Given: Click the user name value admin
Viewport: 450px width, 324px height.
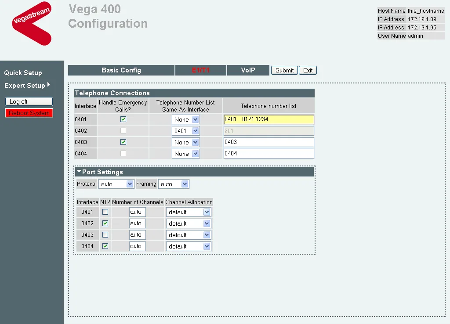Looking at the screenshot, I should [415, 36].
